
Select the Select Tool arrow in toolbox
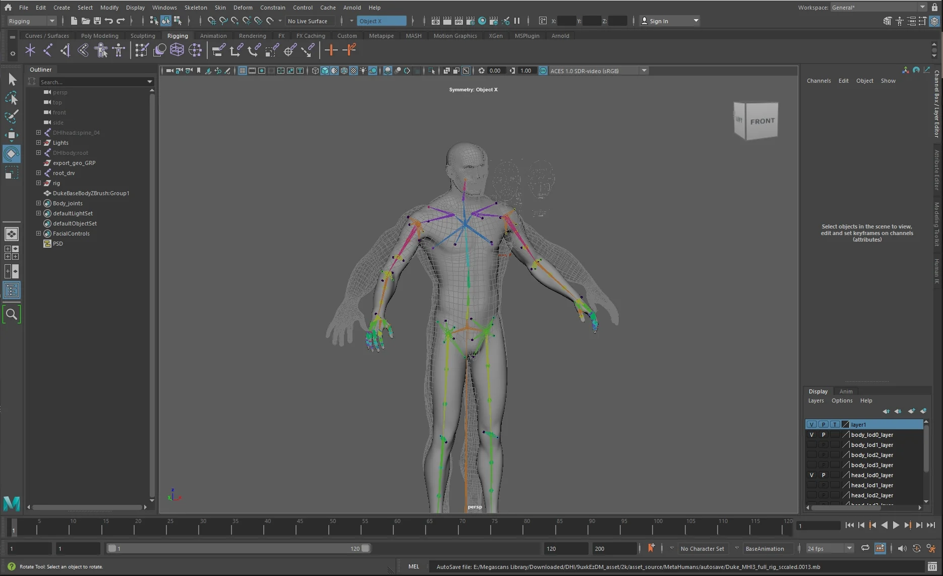tap(12, 79)
